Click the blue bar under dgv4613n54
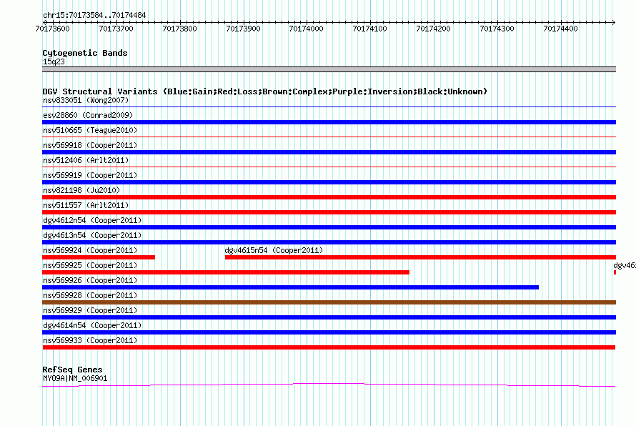Screen dimensions: 636x426 coord(329,242)
